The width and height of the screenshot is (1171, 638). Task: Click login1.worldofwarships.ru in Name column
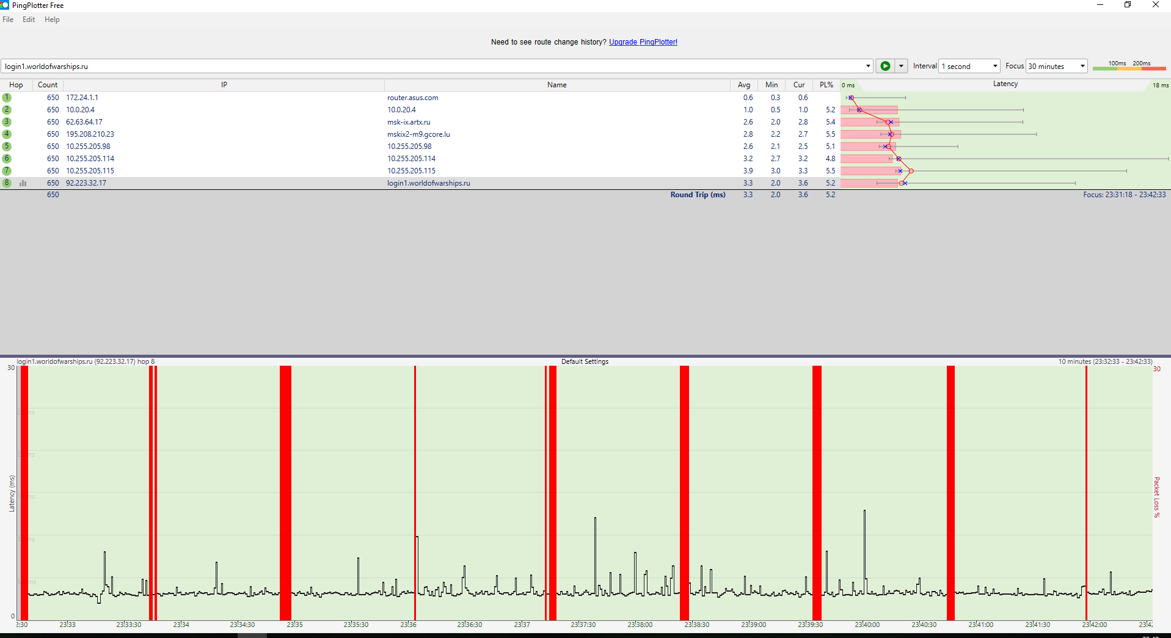pos(429,183)
